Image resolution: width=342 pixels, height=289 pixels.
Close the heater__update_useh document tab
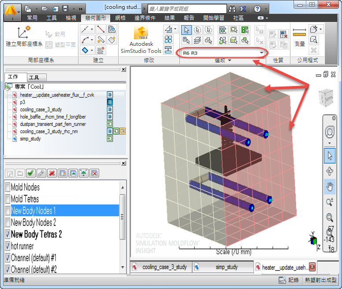pos(312,267)
